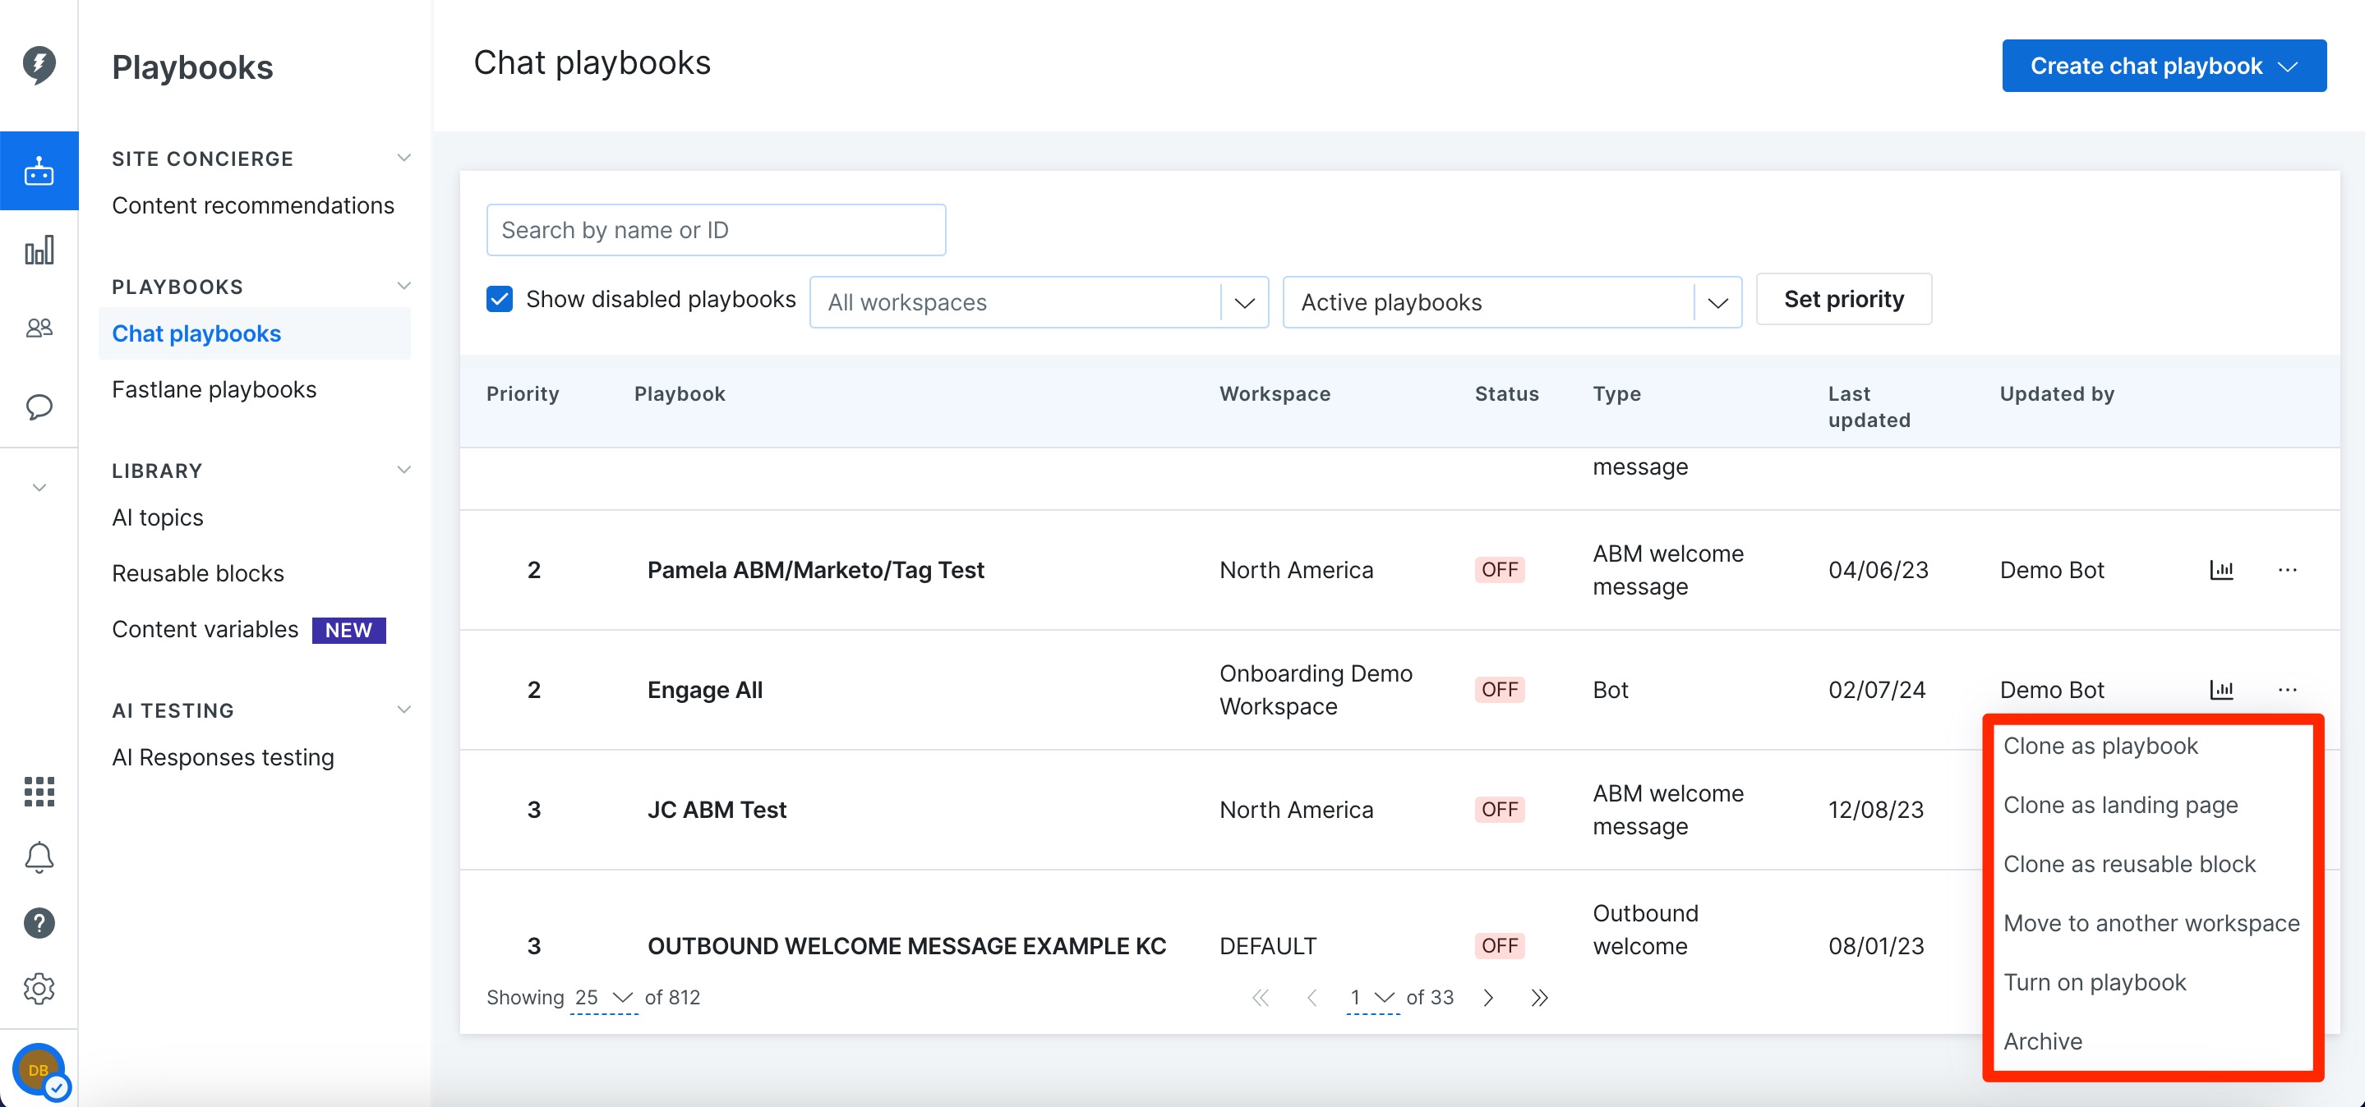Select Move to another workspace
Viewport: 2365px width, 1107px height.
pyautogui.click(x=2152, y=924)
